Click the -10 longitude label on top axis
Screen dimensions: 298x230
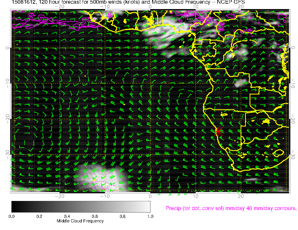coord(105,6)
